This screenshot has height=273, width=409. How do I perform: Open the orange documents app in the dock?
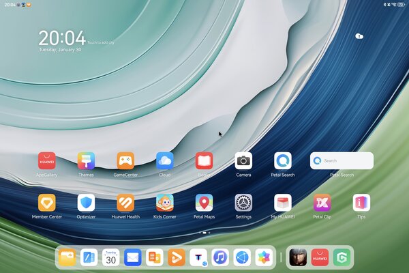[155, 257]
